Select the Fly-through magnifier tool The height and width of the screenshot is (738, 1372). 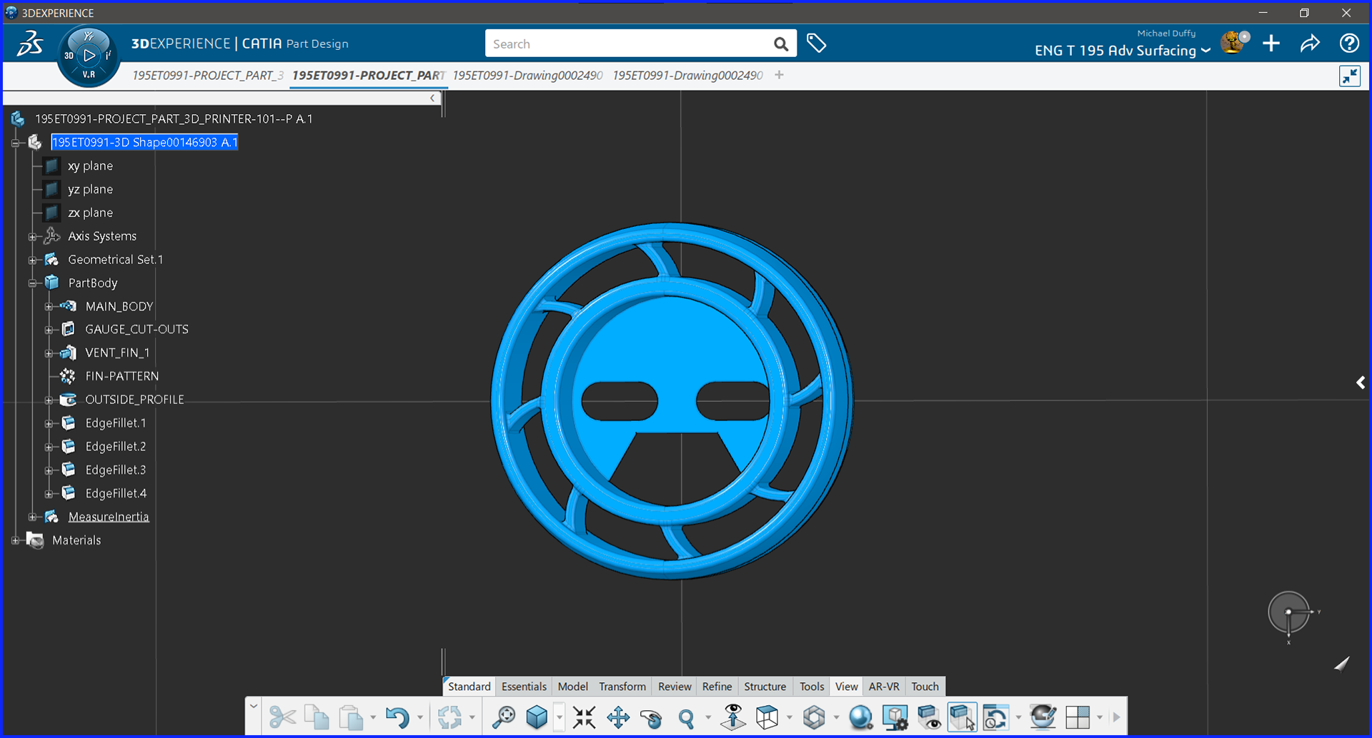[504, 717]
